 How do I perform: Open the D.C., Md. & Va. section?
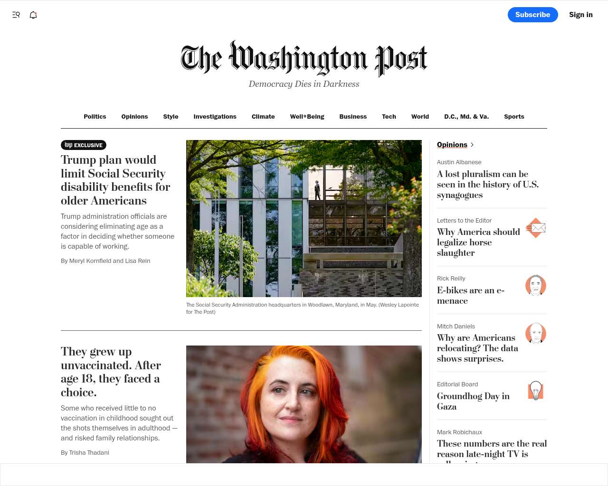coord(466,117)
